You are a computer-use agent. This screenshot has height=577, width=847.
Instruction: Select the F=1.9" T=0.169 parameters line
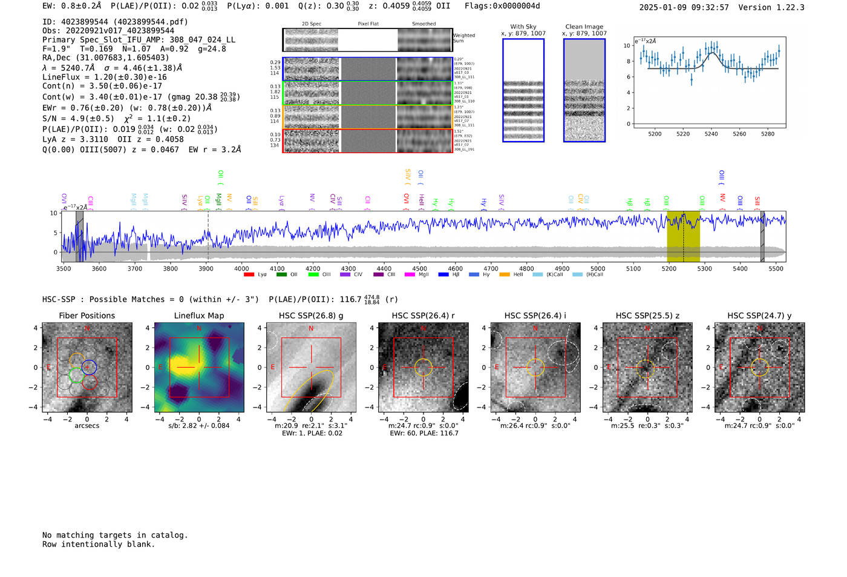(x=134, y=49)
